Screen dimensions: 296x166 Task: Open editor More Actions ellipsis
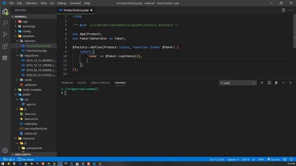290,10
